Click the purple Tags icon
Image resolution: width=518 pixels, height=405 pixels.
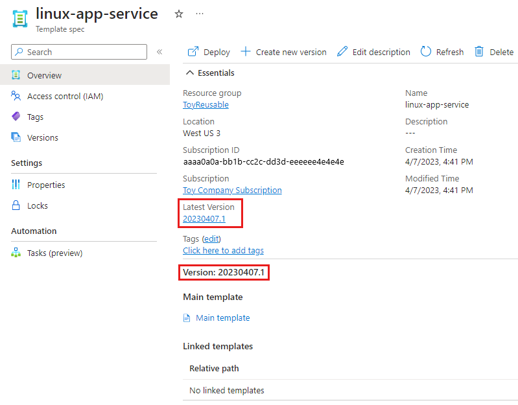[16, 116]
